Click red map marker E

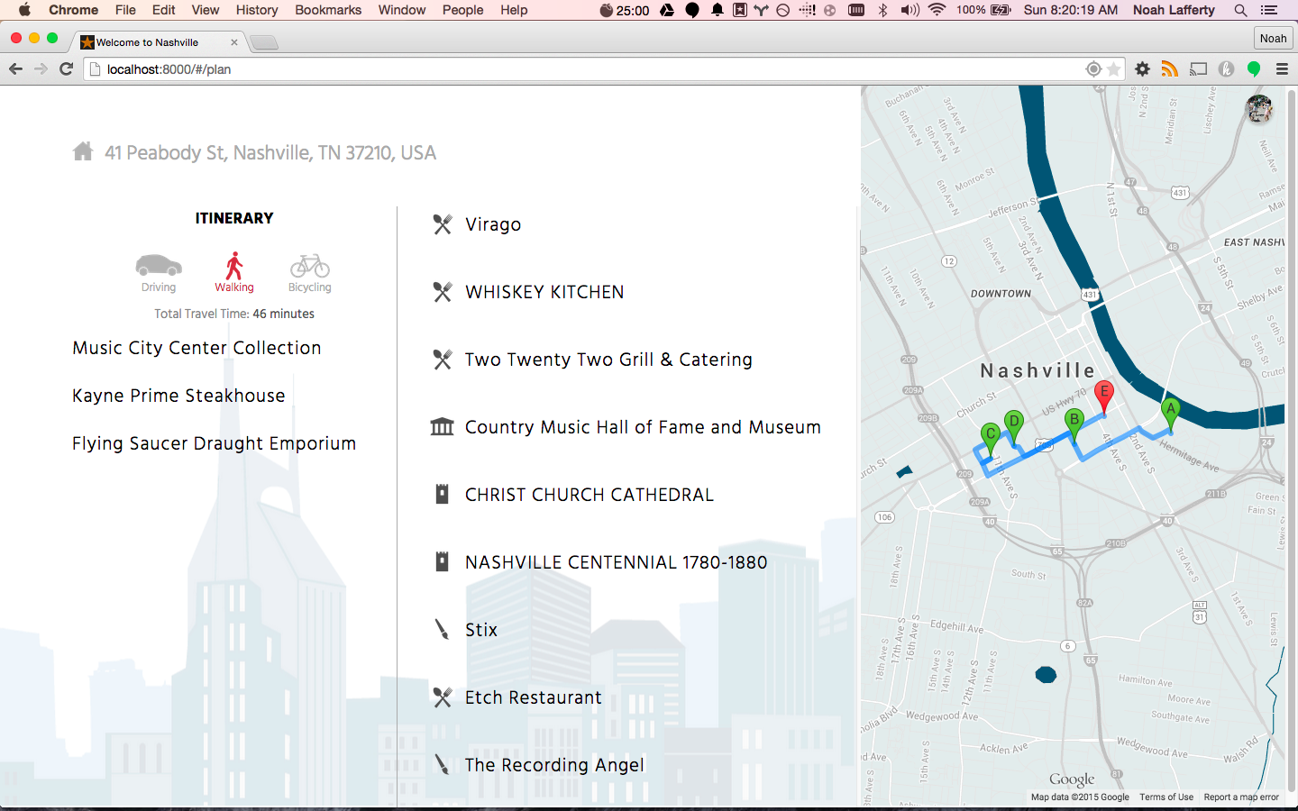(x=1103, y=396)
